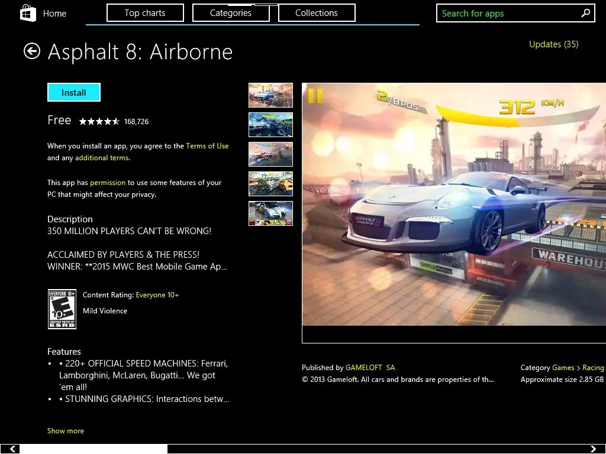
Task: Expand description with Show more
Action: click(x=66, y=431)
